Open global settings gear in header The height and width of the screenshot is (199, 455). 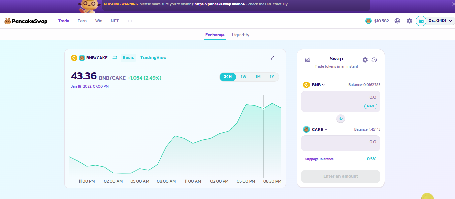[x=409, y=21]
